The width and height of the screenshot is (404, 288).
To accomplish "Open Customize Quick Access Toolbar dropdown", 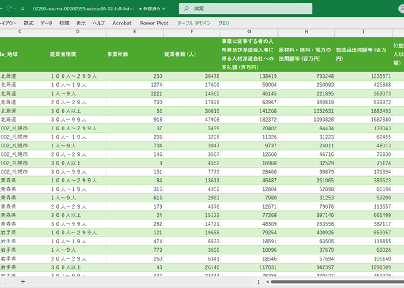I will (x=23, y=9).
